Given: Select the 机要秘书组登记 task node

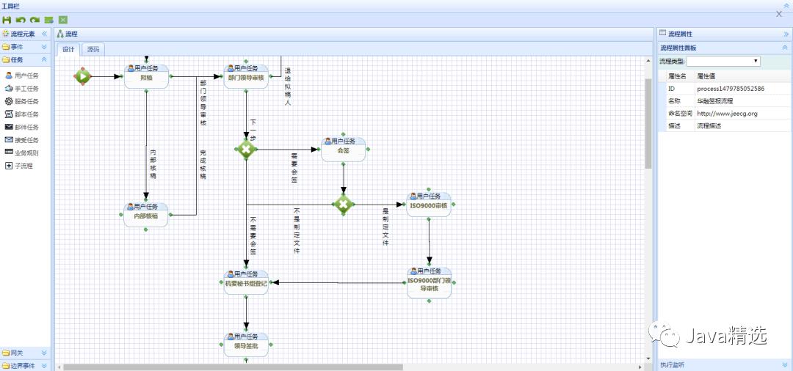Looking at the screenshot, I should pos(246,283).
